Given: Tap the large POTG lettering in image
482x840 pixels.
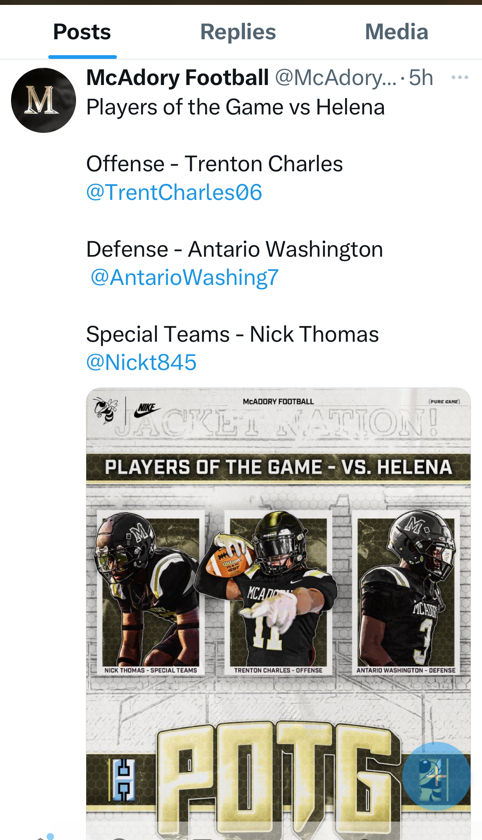Looking at the screenshot, I should click(278, 777).
